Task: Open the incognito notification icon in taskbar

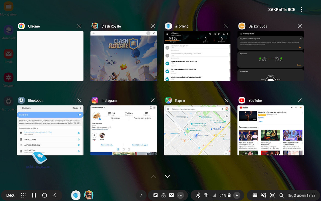Action: 164,195
